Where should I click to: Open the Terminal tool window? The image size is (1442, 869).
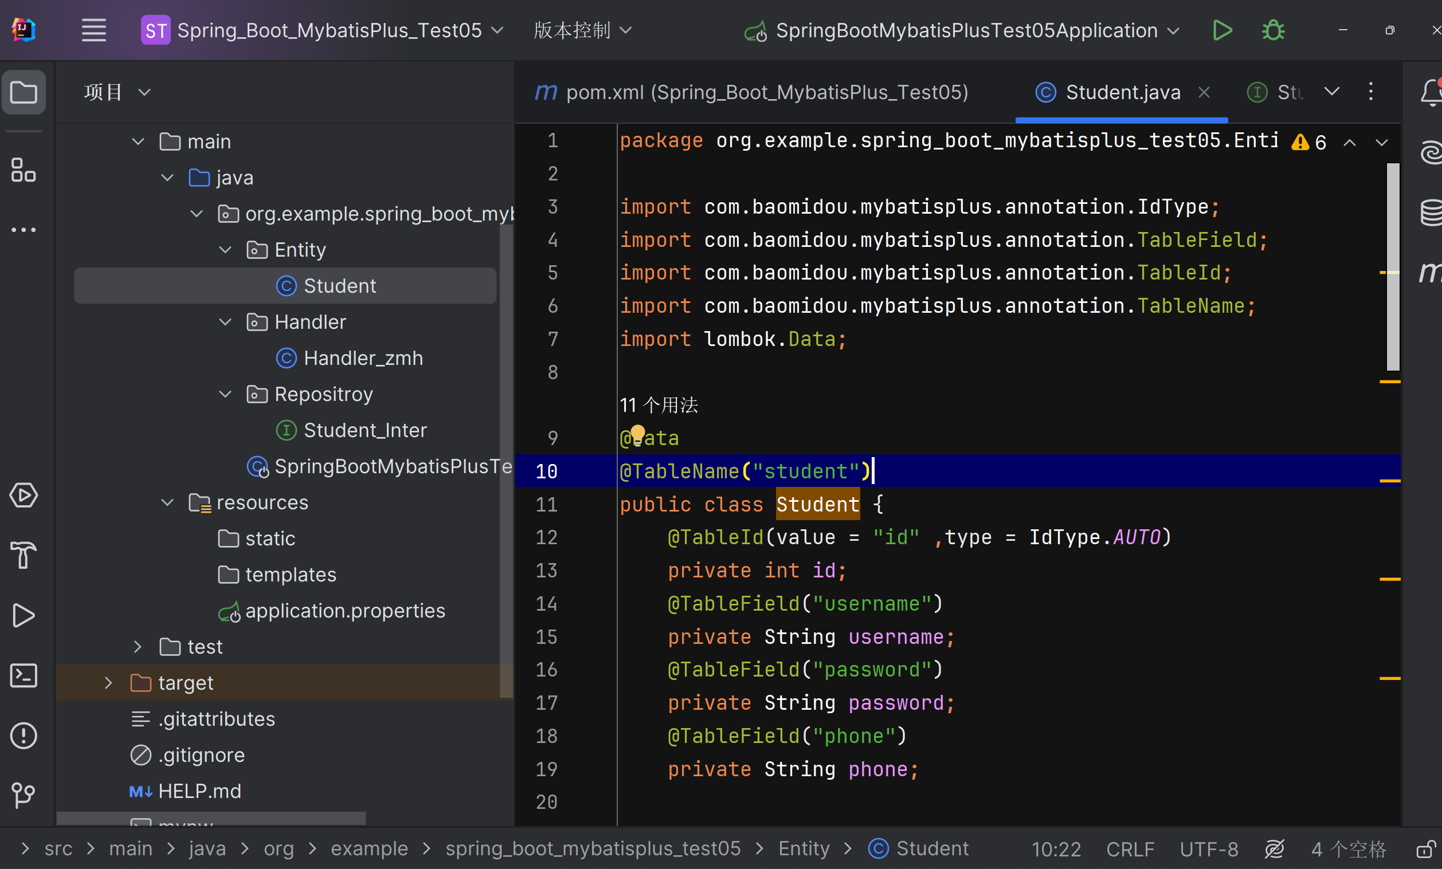pos(23,676)
